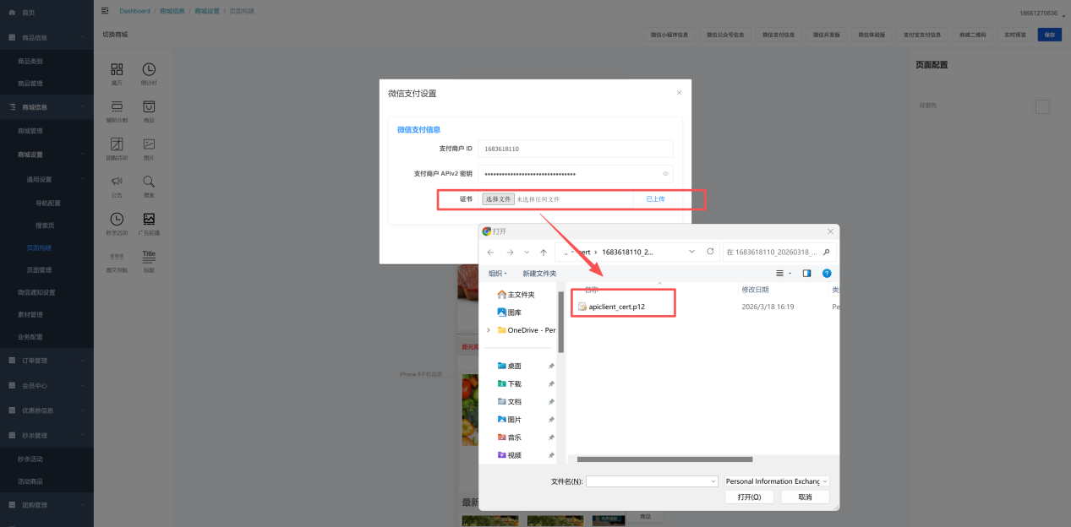The image size is (1071, 527).
Task: Go up one folder in file dialog
Action: (x=543, y=252)
